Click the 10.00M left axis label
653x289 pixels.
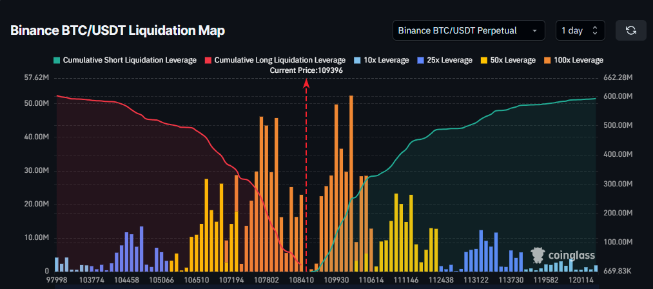click(x=37, y=238)
